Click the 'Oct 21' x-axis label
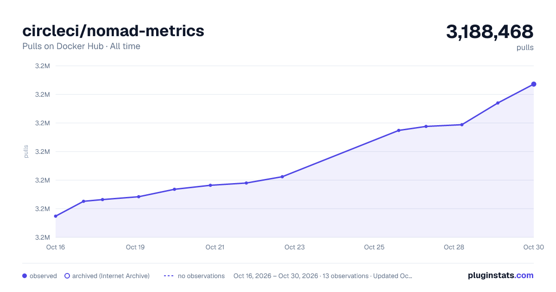556x292 pixels. 215,247
